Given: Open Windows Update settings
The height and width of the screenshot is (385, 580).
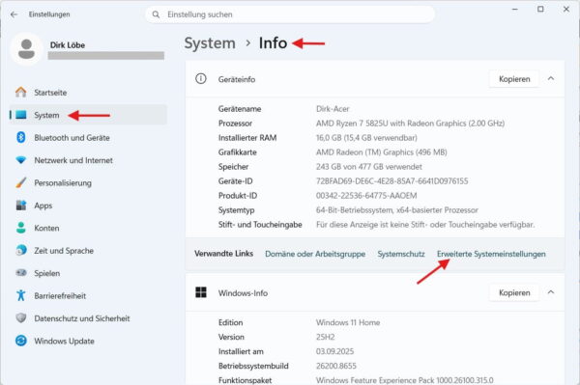Looking at the screenshot, I should click(88, 341).
